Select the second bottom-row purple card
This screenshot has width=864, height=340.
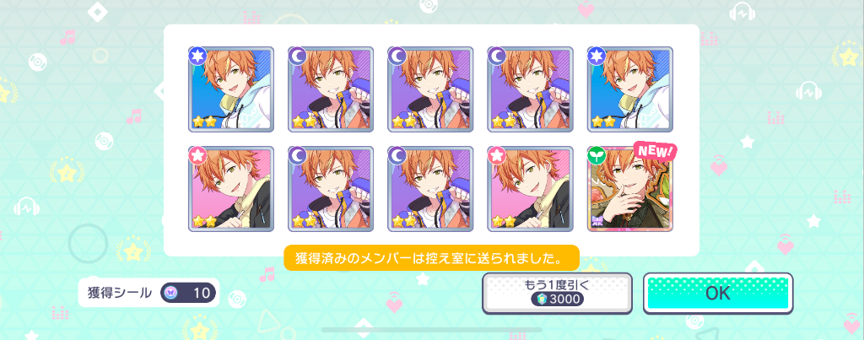(331, 188)
